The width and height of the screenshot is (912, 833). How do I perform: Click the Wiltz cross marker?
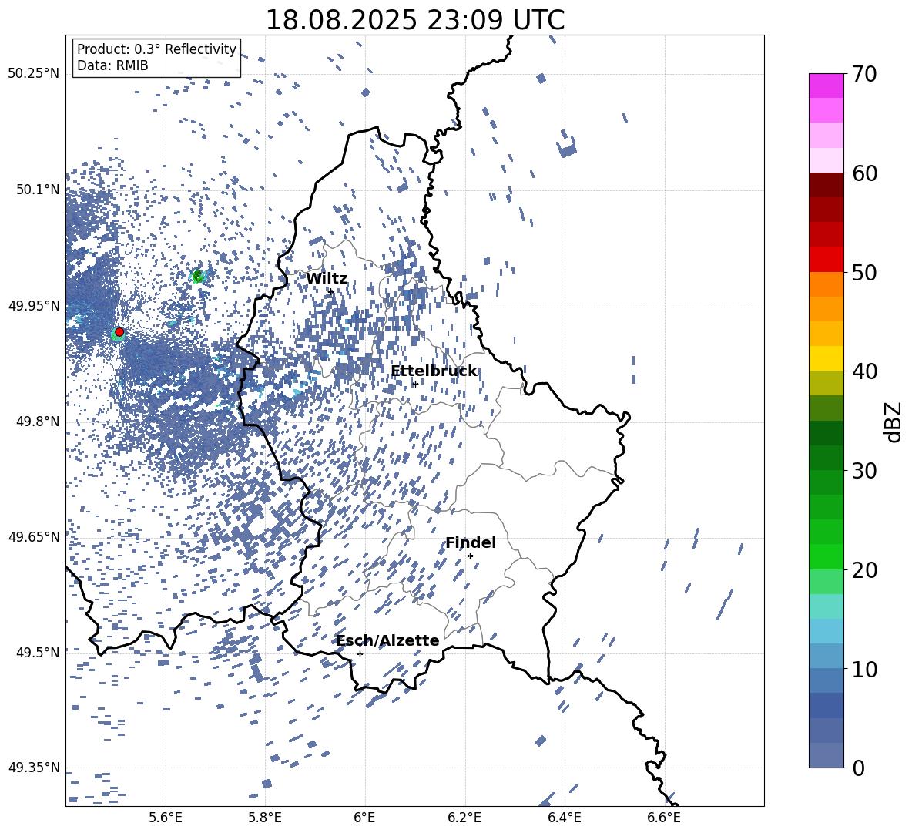pyautogui.click(x=331, y=291)
